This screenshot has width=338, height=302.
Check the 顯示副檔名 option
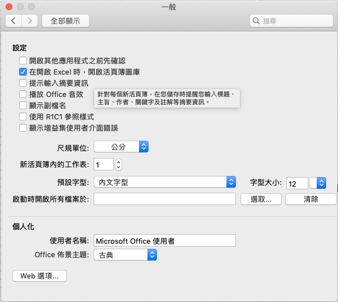click(x=23, y=105)
